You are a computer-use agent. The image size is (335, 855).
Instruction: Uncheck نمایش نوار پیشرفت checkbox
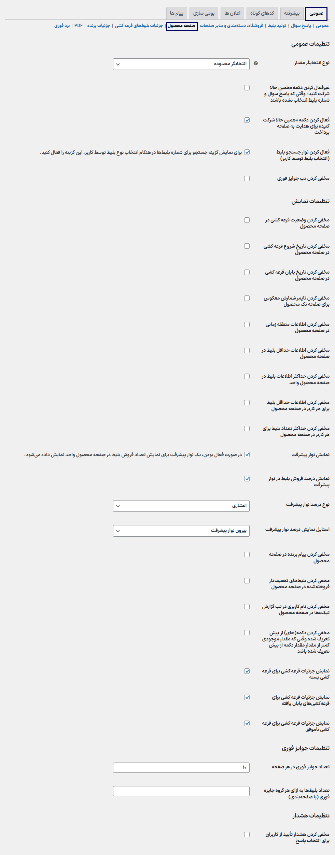coord(247,454)
